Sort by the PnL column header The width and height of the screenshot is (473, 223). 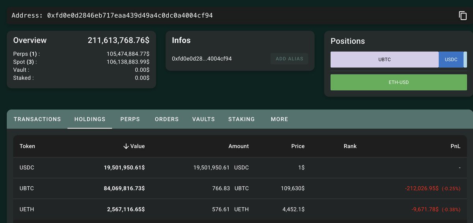coord(455,146)
